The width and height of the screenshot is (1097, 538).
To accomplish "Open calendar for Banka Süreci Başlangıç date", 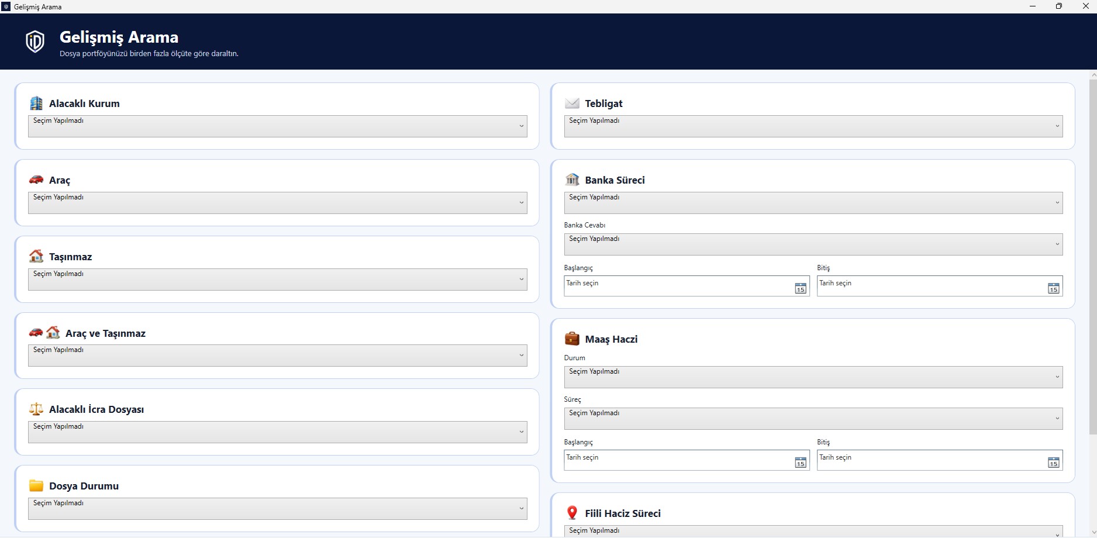I will click(801, 288).
